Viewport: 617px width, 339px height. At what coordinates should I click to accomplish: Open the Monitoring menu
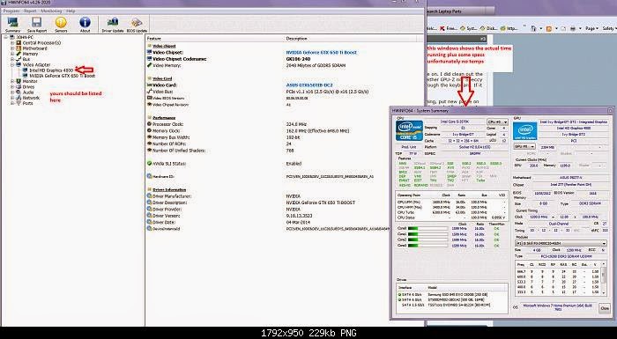[51, 11]
